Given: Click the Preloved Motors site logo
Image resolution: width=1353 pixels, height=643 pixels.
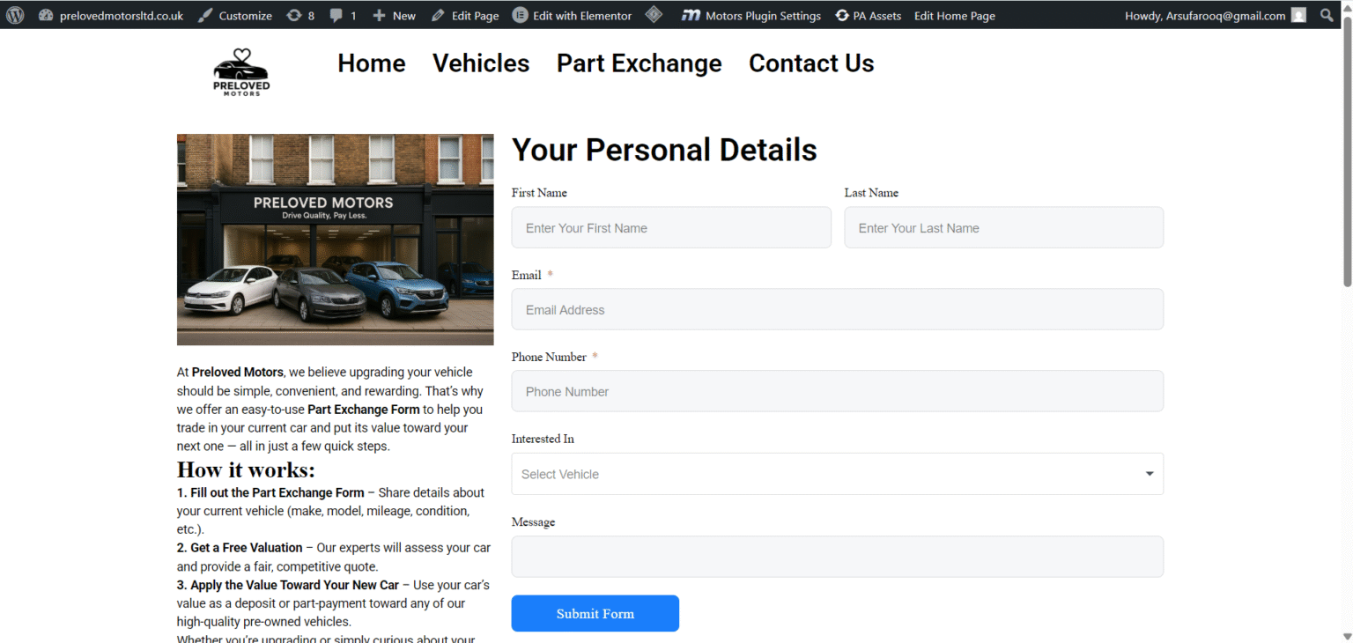Looking at the screenshot, I should 240,70.
